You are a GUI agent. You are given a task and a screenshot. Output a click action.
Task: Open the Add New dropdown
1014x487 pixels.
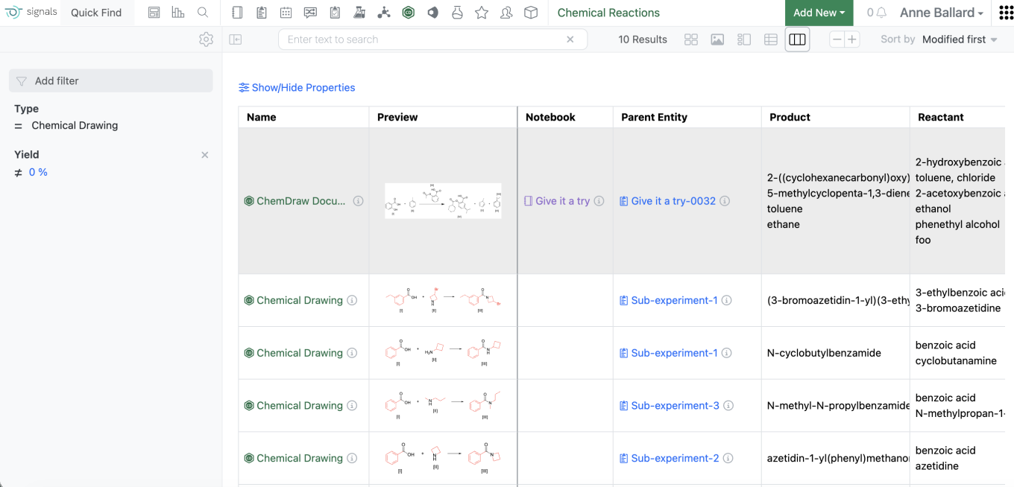pos(818,13)
